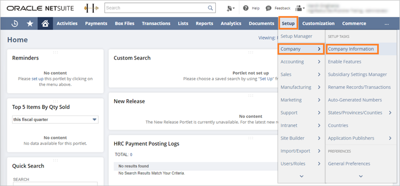Open the Shortcuts star icon

(30, 24)
